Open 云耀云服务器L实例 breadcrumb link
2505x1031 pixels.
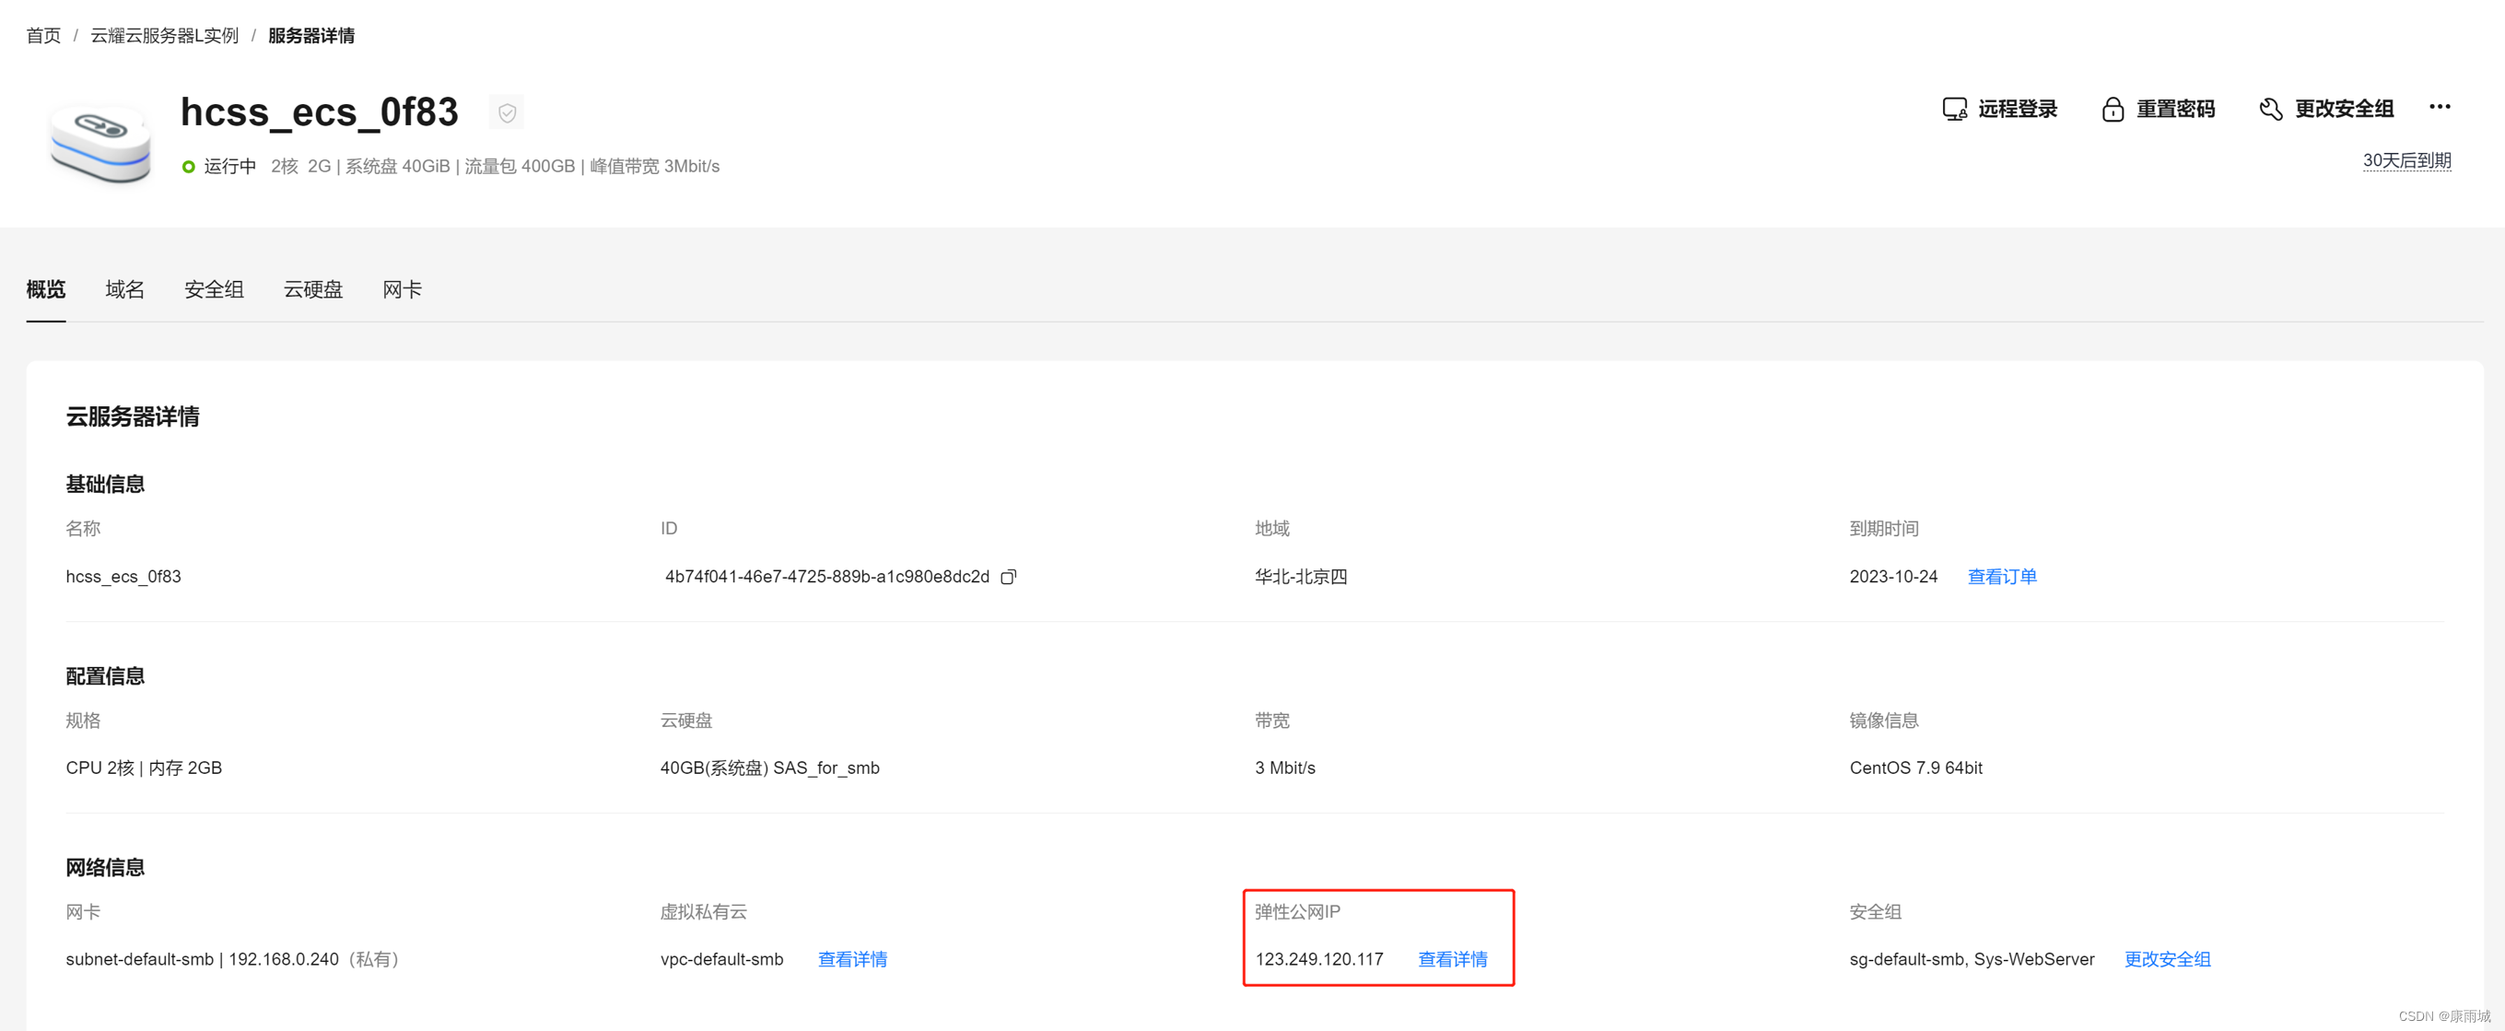coord(164,36)
